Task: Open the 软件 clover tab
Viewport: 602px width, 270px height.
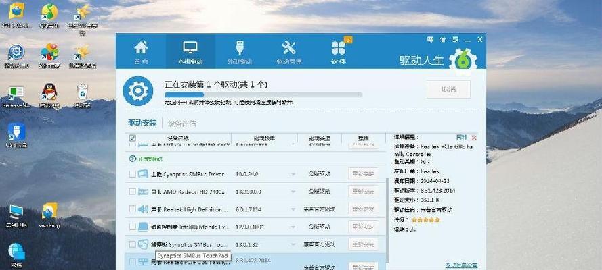Action: (338, 51)
